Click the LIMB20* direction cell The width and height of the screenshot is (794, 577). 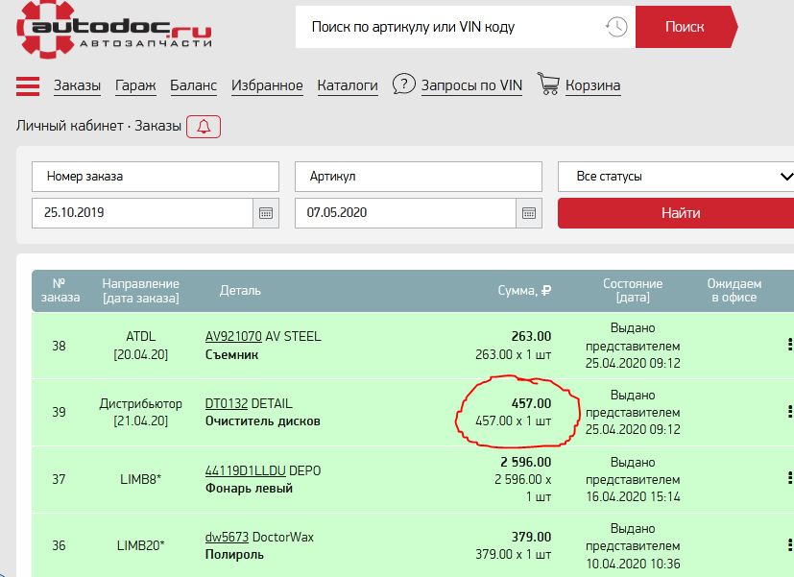[141, 545]
